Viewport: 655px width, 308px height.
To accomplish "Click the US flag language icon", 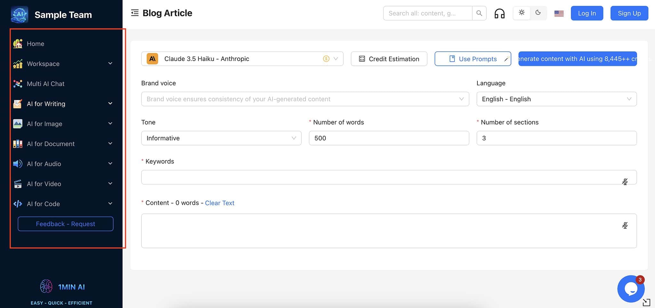I will point(559,13).
